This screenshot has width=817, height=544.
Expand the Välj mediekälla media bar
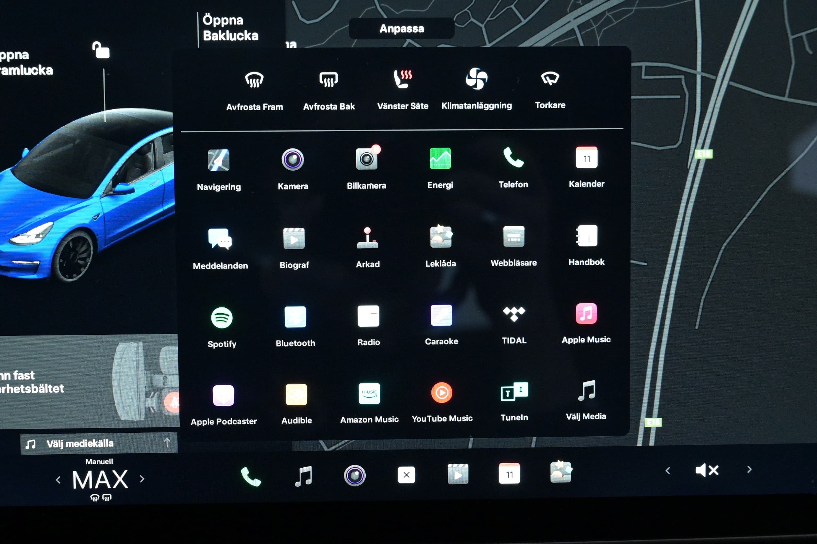point(99,443)
